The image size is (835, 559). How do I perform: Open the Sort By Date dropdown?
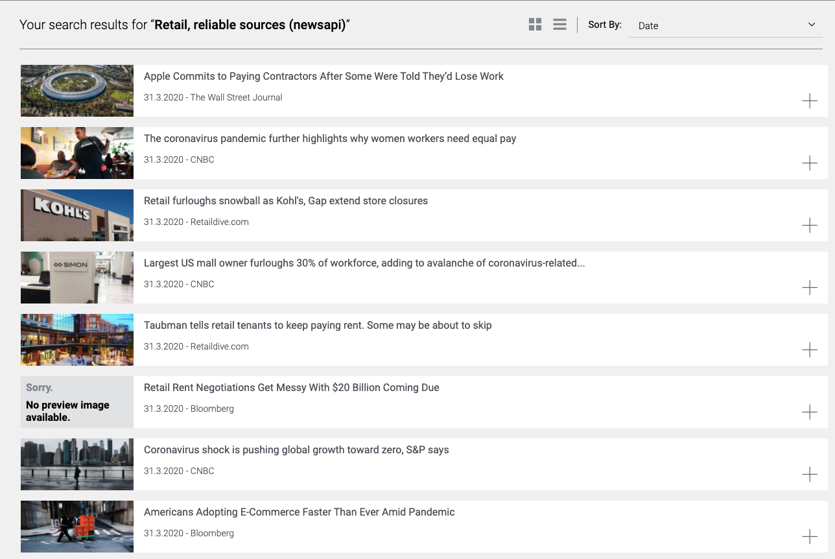(725, 25)
